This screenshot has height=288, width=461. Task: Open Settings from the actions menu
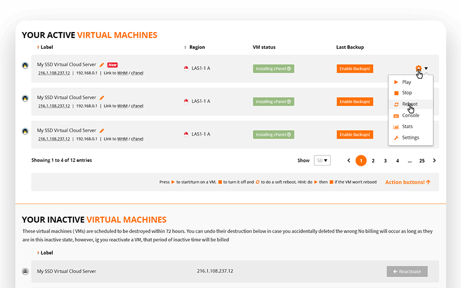tap(411, 137)
